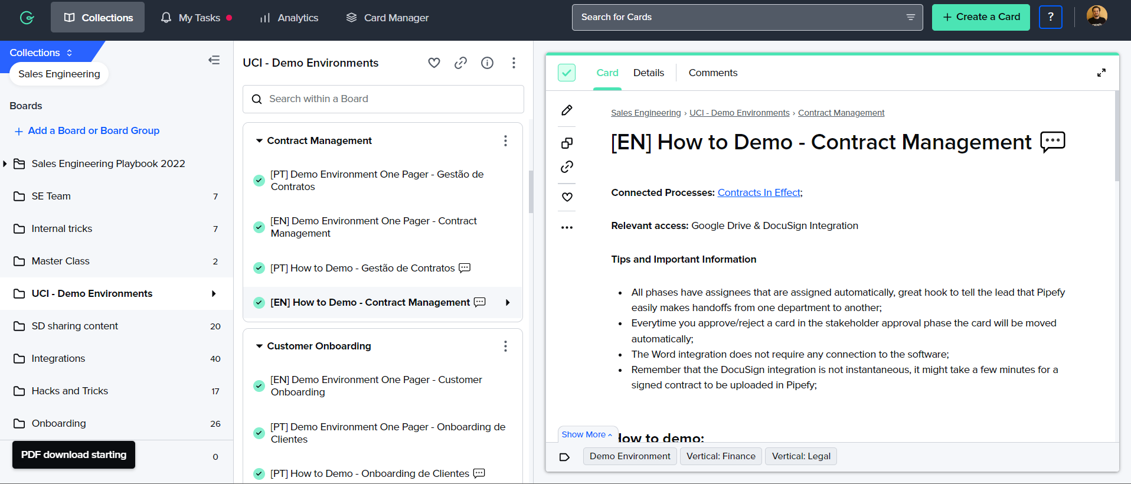Toggle the Show More card content button
This screenshot has height=484, width=1131.
(x=587, y=434)
